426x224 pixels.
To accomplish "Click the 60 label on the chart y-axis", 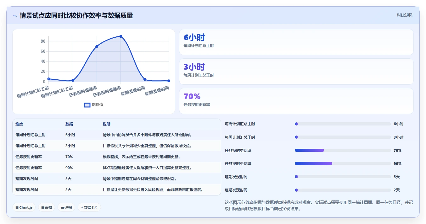I will (43, 51).
